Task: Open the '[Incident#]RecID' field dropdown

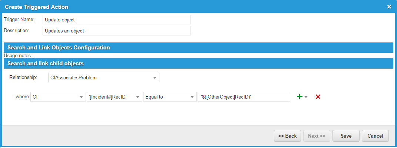Action: pyautogui.click(x=114, y=97)
